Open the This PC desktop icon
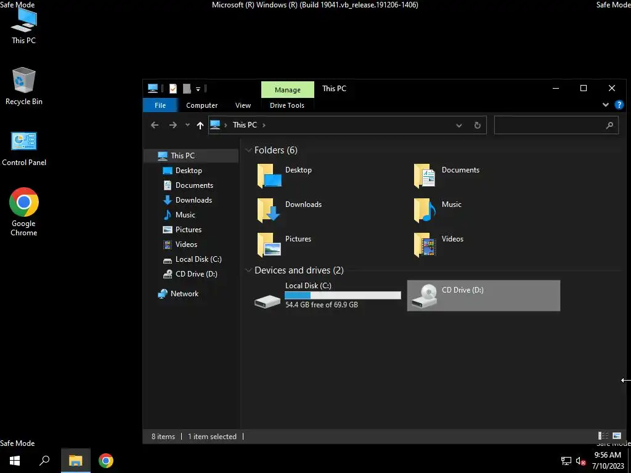Image resolution: width=631 pixels, height=473 pixels. tap(24, 26)
